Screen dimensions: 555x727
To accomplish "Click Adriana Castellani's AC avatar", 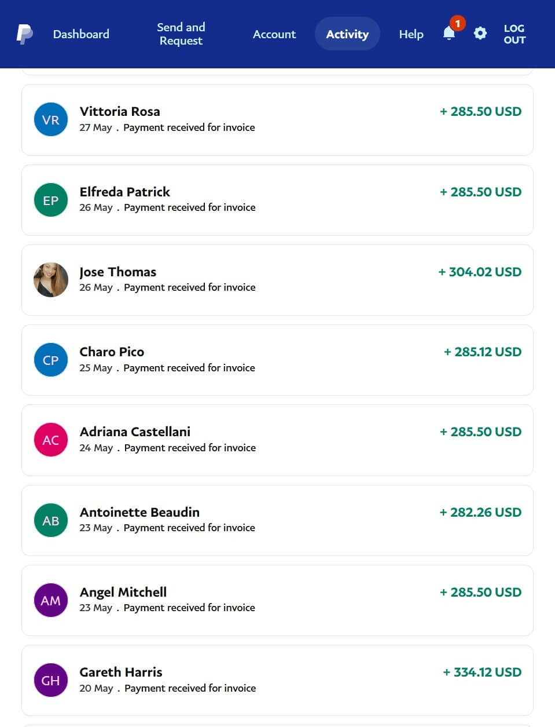I will pyautogui.click(x=51, y=440).
